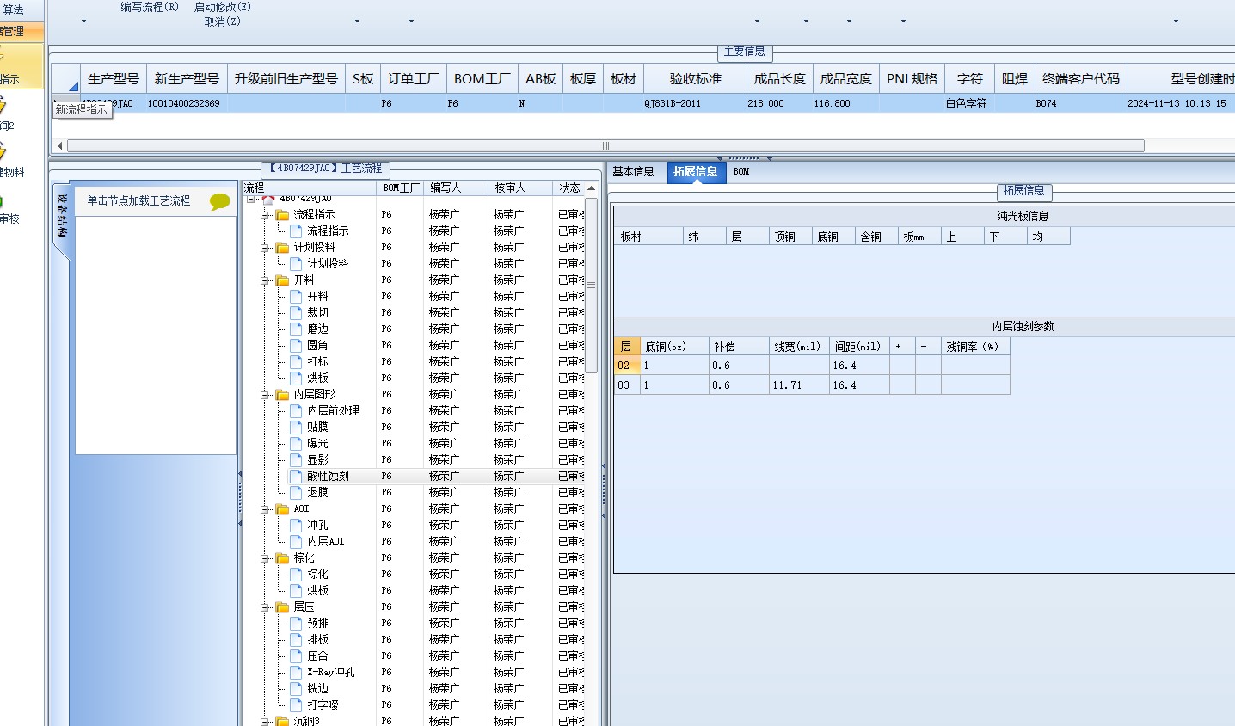Click the document icon beside 预排

296,624
